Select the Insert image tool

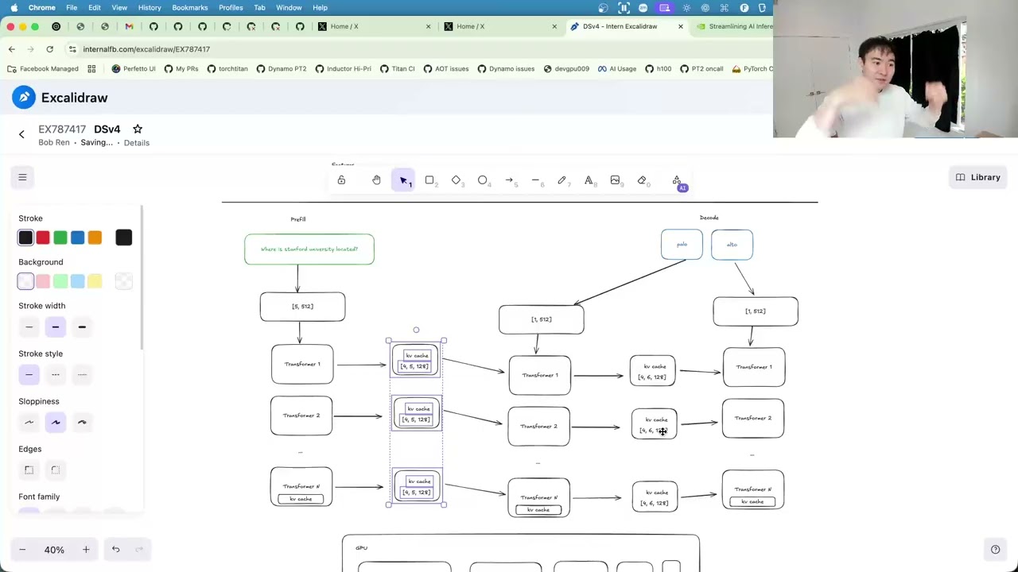pyautogui.click(x=616, y=180)
